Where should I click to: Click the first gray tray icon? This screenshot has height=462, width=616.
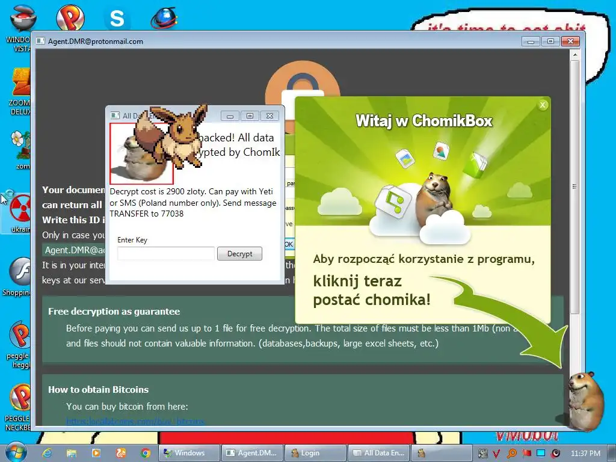(x=482, y=454)
